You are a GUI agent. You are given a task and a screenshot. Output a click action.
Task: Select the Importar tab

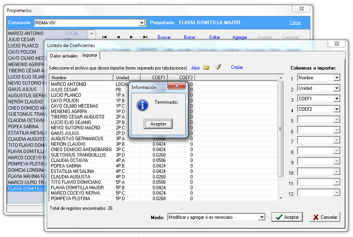(x=90, y=55)
